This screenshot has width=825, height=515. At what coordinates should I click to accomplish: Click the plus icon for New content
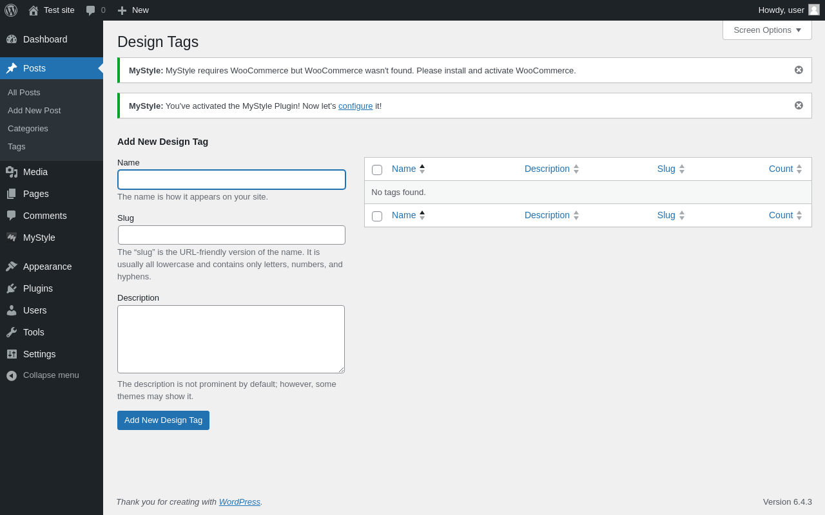click(122, 10)
